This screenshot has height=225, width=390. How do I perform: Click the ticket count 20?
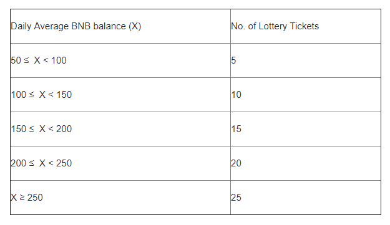tap(236, 163)
